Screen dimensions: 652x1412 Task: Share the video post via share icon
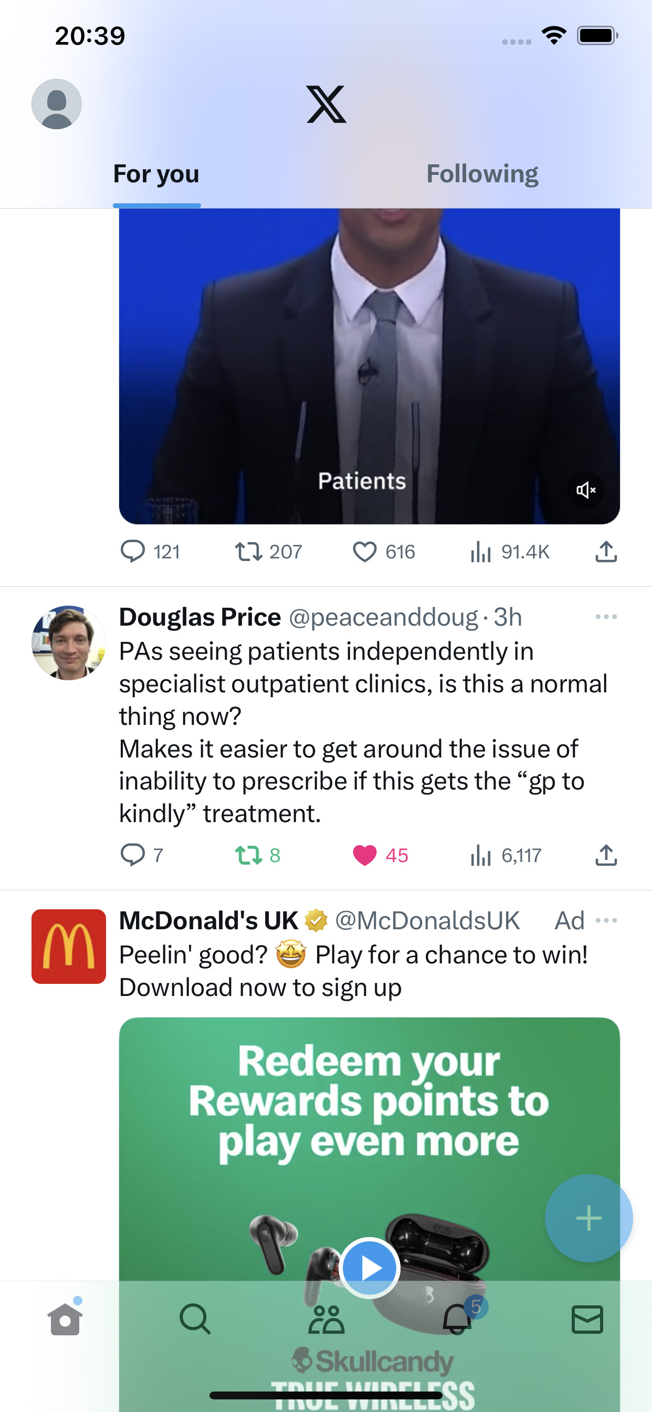606,552
